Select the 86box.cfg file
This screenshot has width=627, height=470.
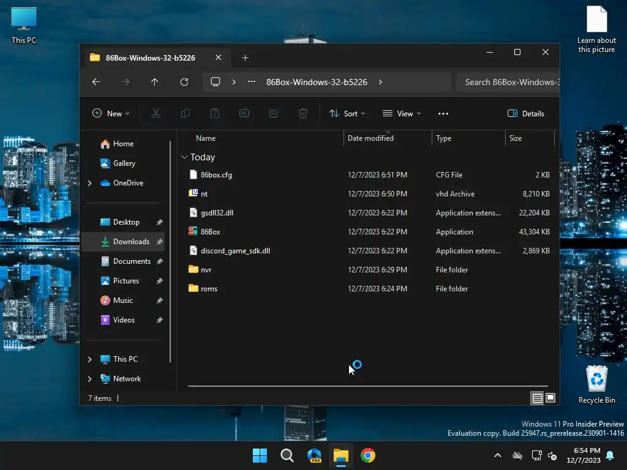click(216, 174)
